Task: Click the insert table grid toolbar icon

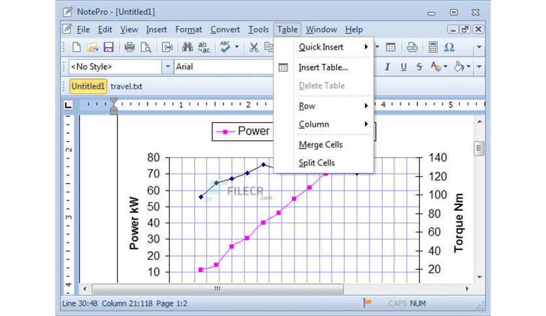Action: click(x=391, y=47)
